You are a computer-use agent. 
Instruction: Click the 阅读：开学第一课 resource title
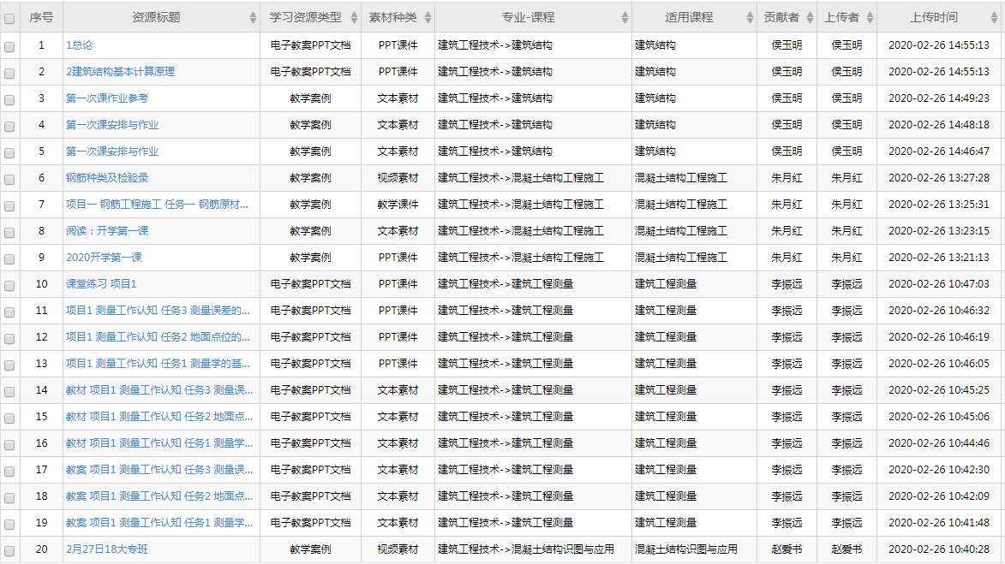click(107, 231)
